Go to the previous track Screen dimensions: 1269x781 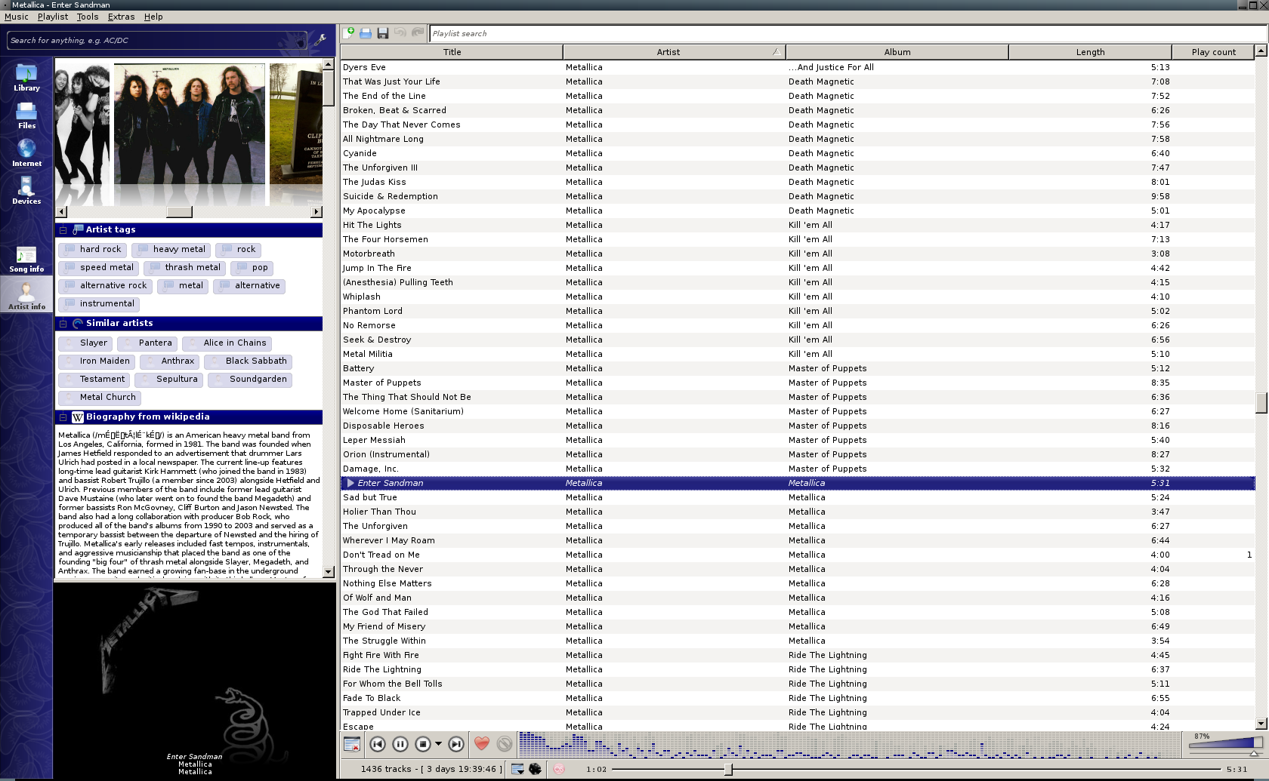pos(378,744)
